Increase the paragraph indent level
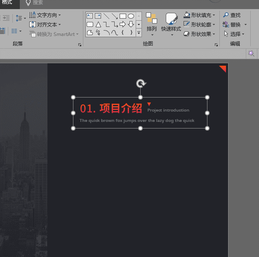This screenshot has width=259, height=257. pos(6,18)
